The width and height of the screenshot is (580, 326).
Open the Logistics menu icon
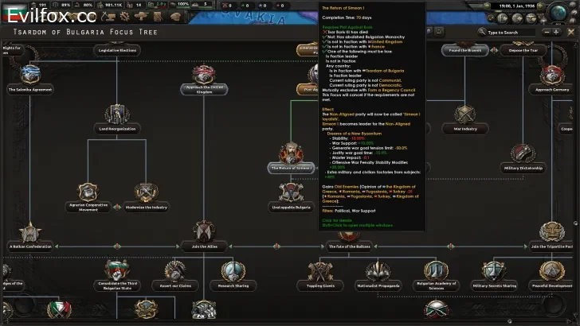tap(159, 16)
